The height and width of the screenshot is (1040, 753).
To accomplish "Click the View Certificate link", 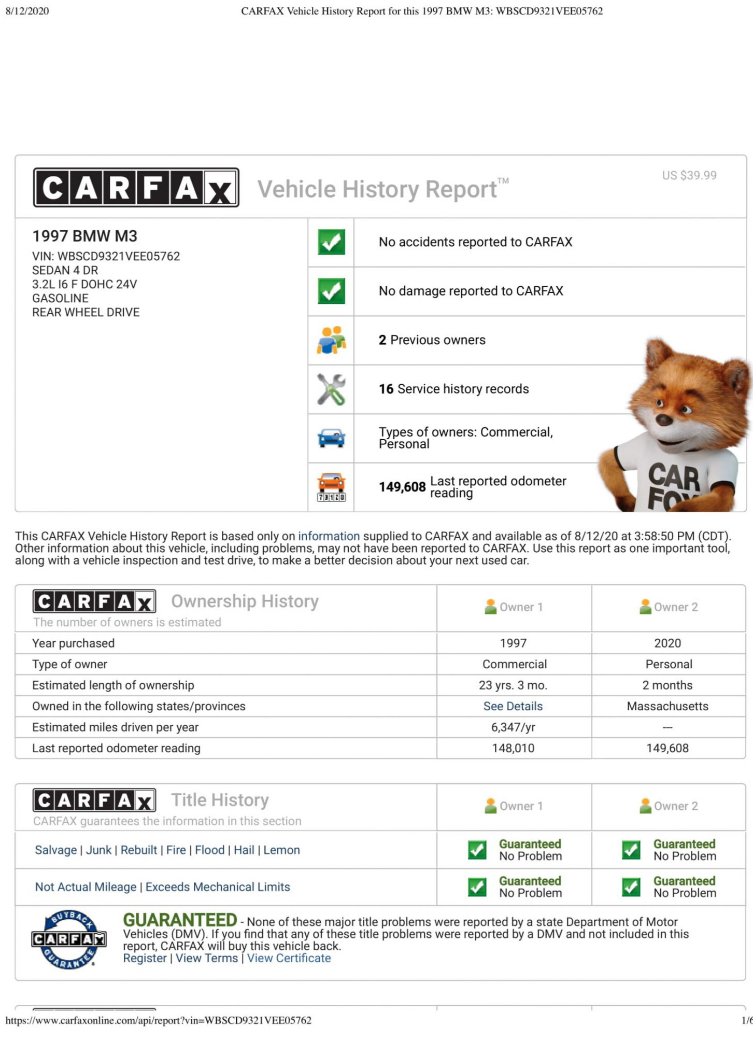I will point(289,958).
